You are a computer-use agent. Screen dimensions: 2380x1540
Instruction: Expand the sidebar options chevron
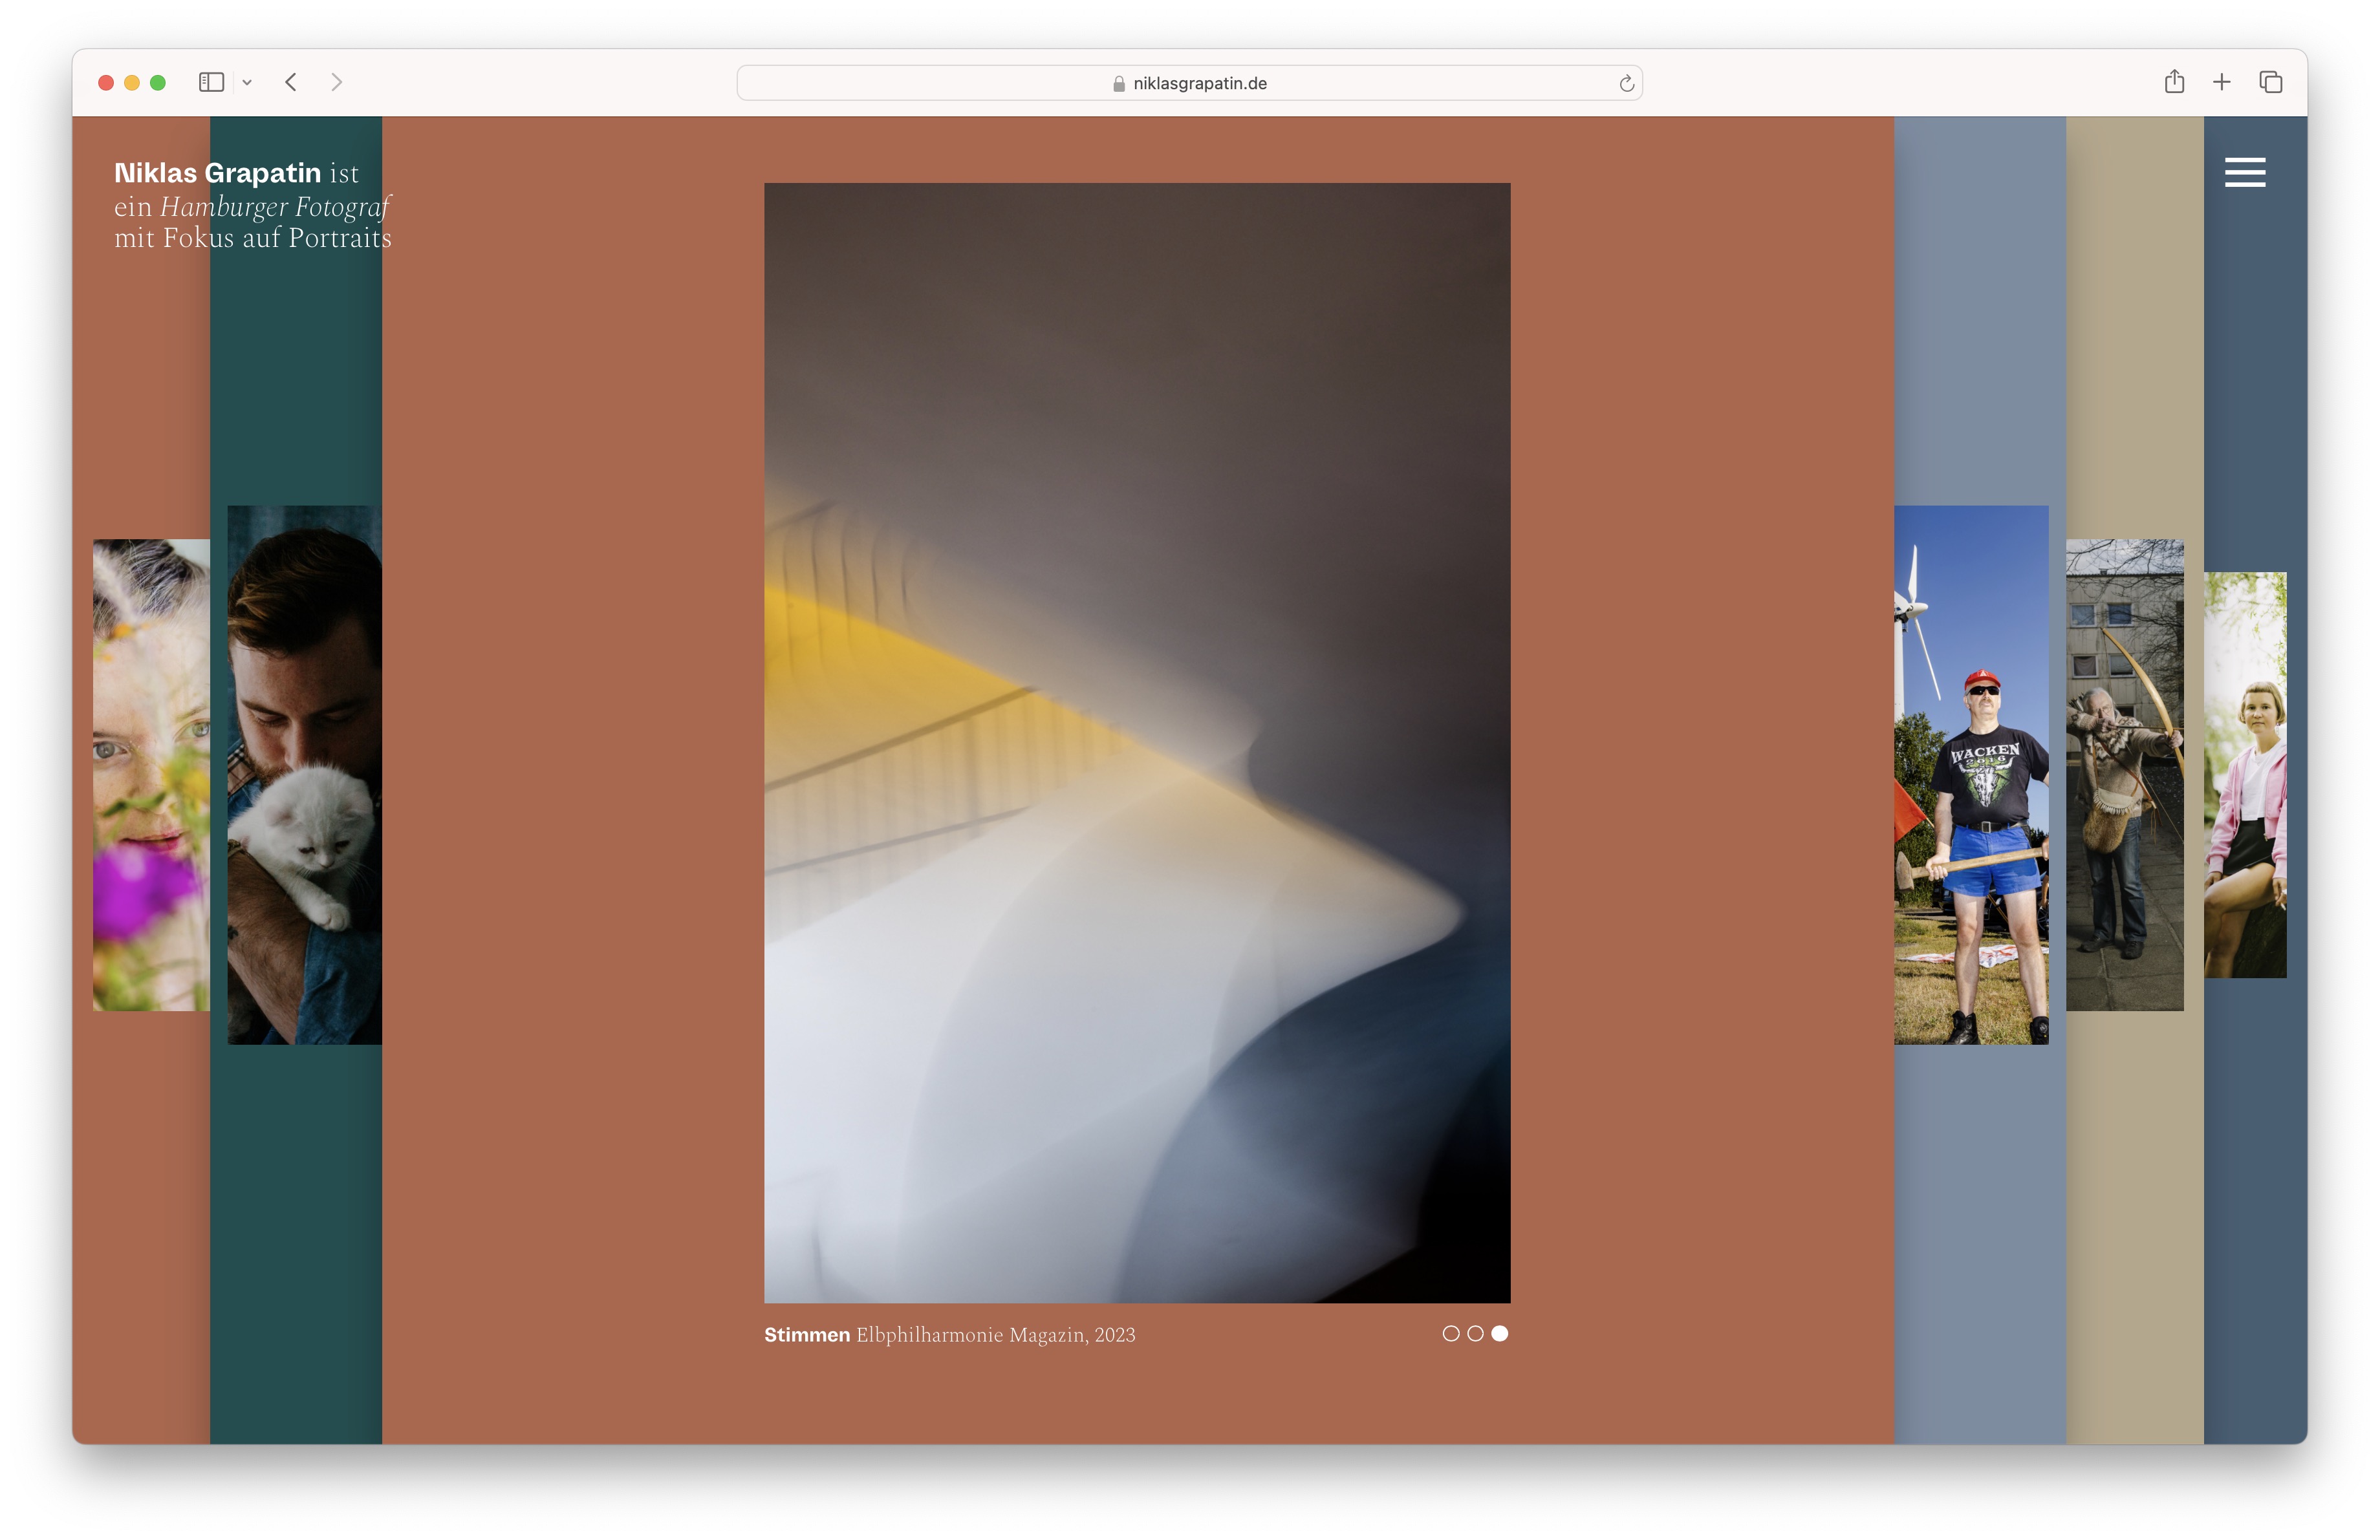248,82
